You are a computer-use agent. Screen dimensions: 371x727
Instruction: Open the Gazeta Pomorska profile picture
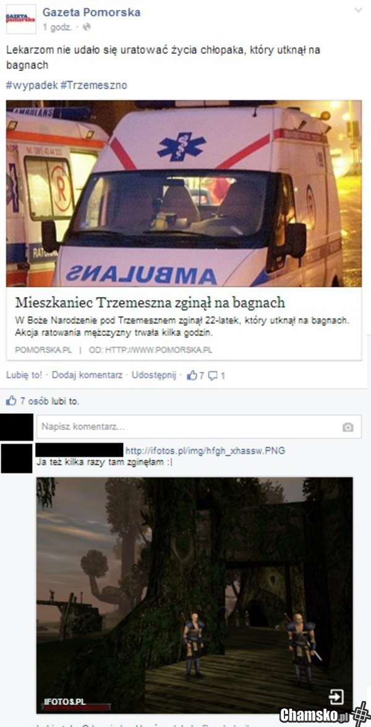[21, 19]
